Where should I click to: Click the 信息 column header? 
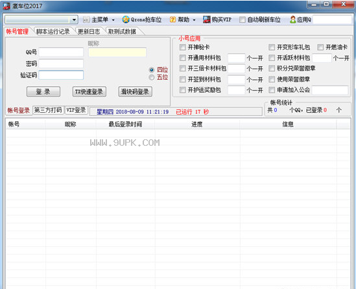click(288, 124)
